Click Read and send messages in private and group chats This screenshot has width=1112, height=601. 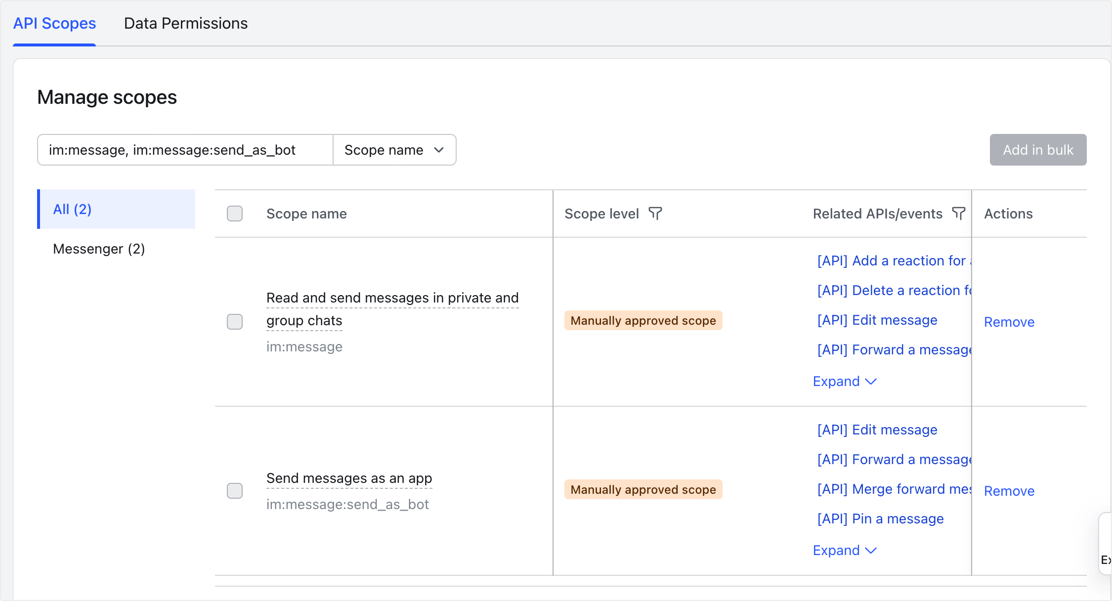point(392,309)
